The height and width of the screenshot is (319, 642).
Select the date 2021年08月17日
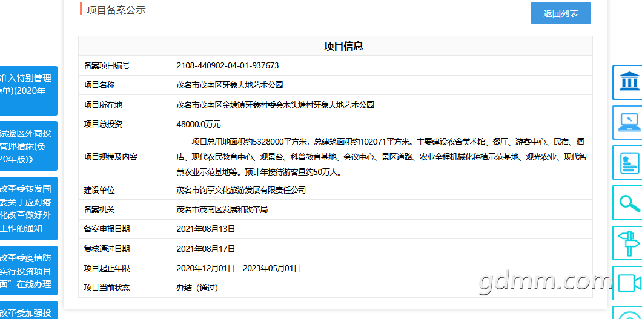click(x=205, y=249)
